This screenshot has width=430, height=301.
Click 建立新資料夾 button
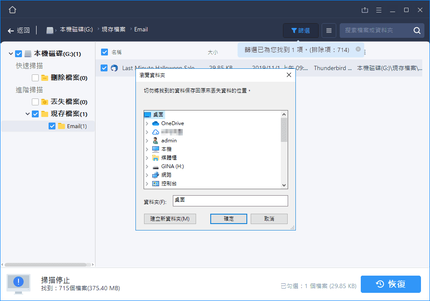click(x=170, y=218)
